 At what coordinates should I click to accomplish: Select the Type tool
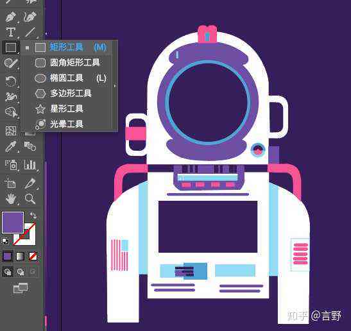click(x=10, y=32)
